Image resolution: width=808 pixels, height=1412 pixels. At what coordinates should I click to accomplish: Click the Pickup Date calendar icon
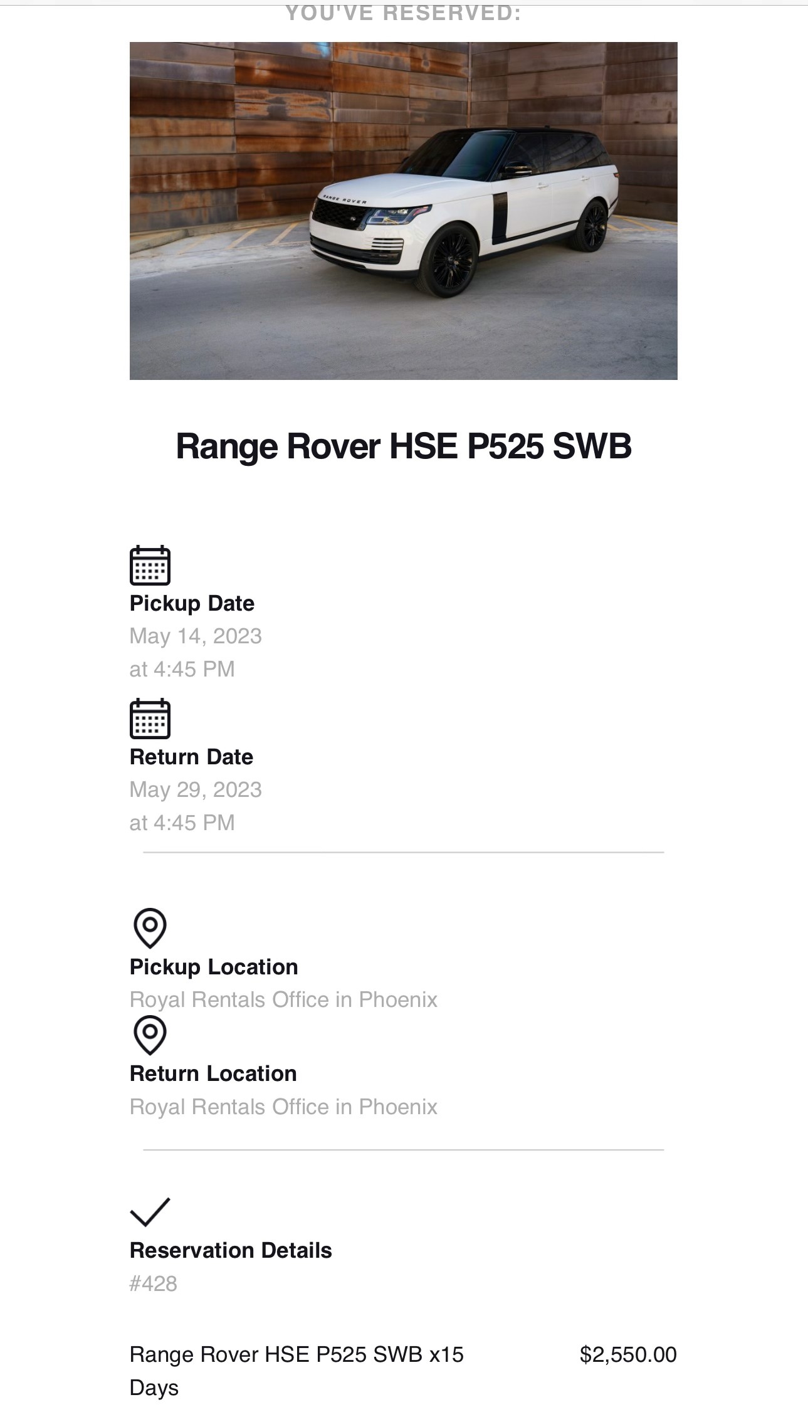pos(150,565)
